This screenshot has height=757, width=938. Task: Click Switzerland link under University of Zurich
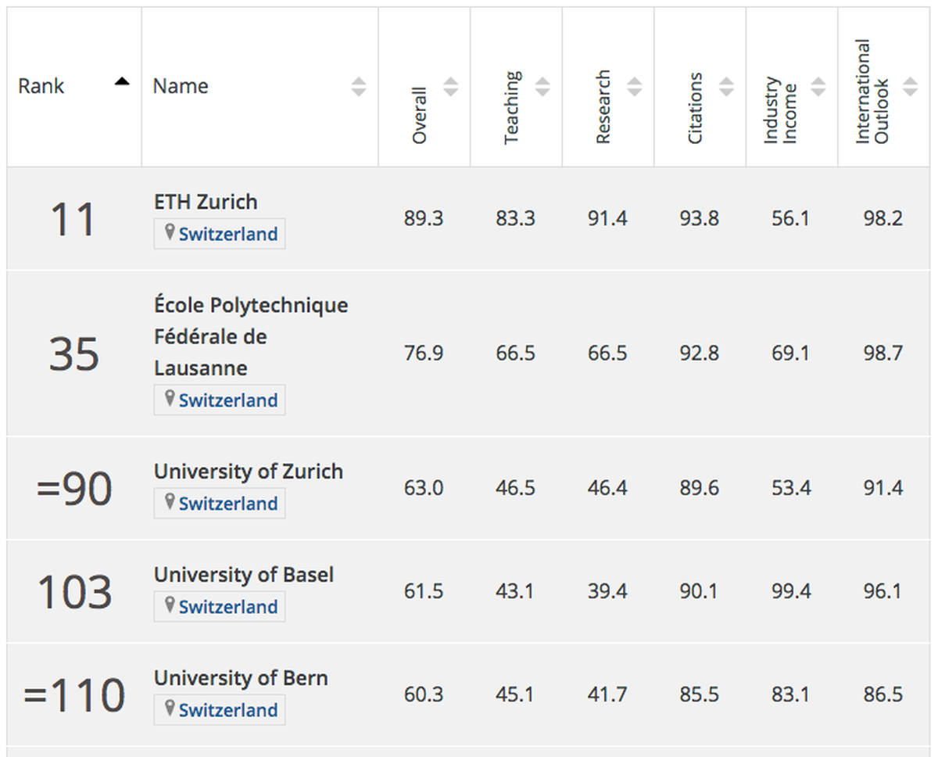click(x=228, y=503)
